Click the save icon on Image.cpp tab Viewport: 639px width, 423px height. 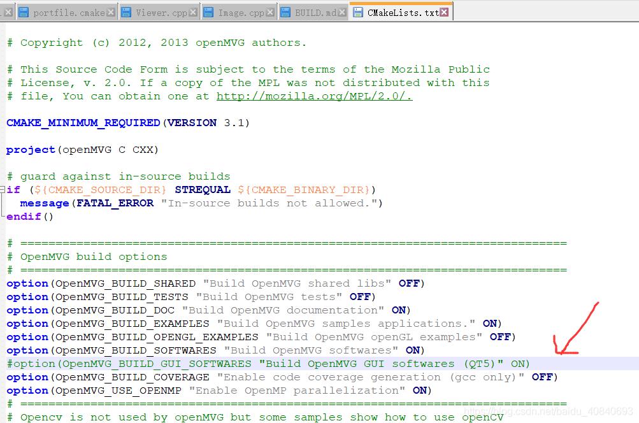point(208,13)
